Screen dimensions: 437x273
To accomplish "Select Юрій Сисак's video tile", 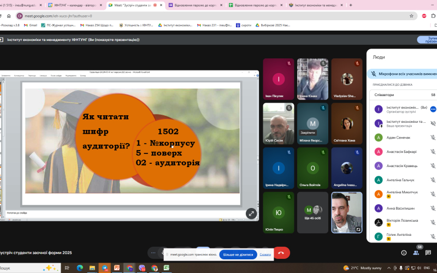I will click(x=278, y=123).
